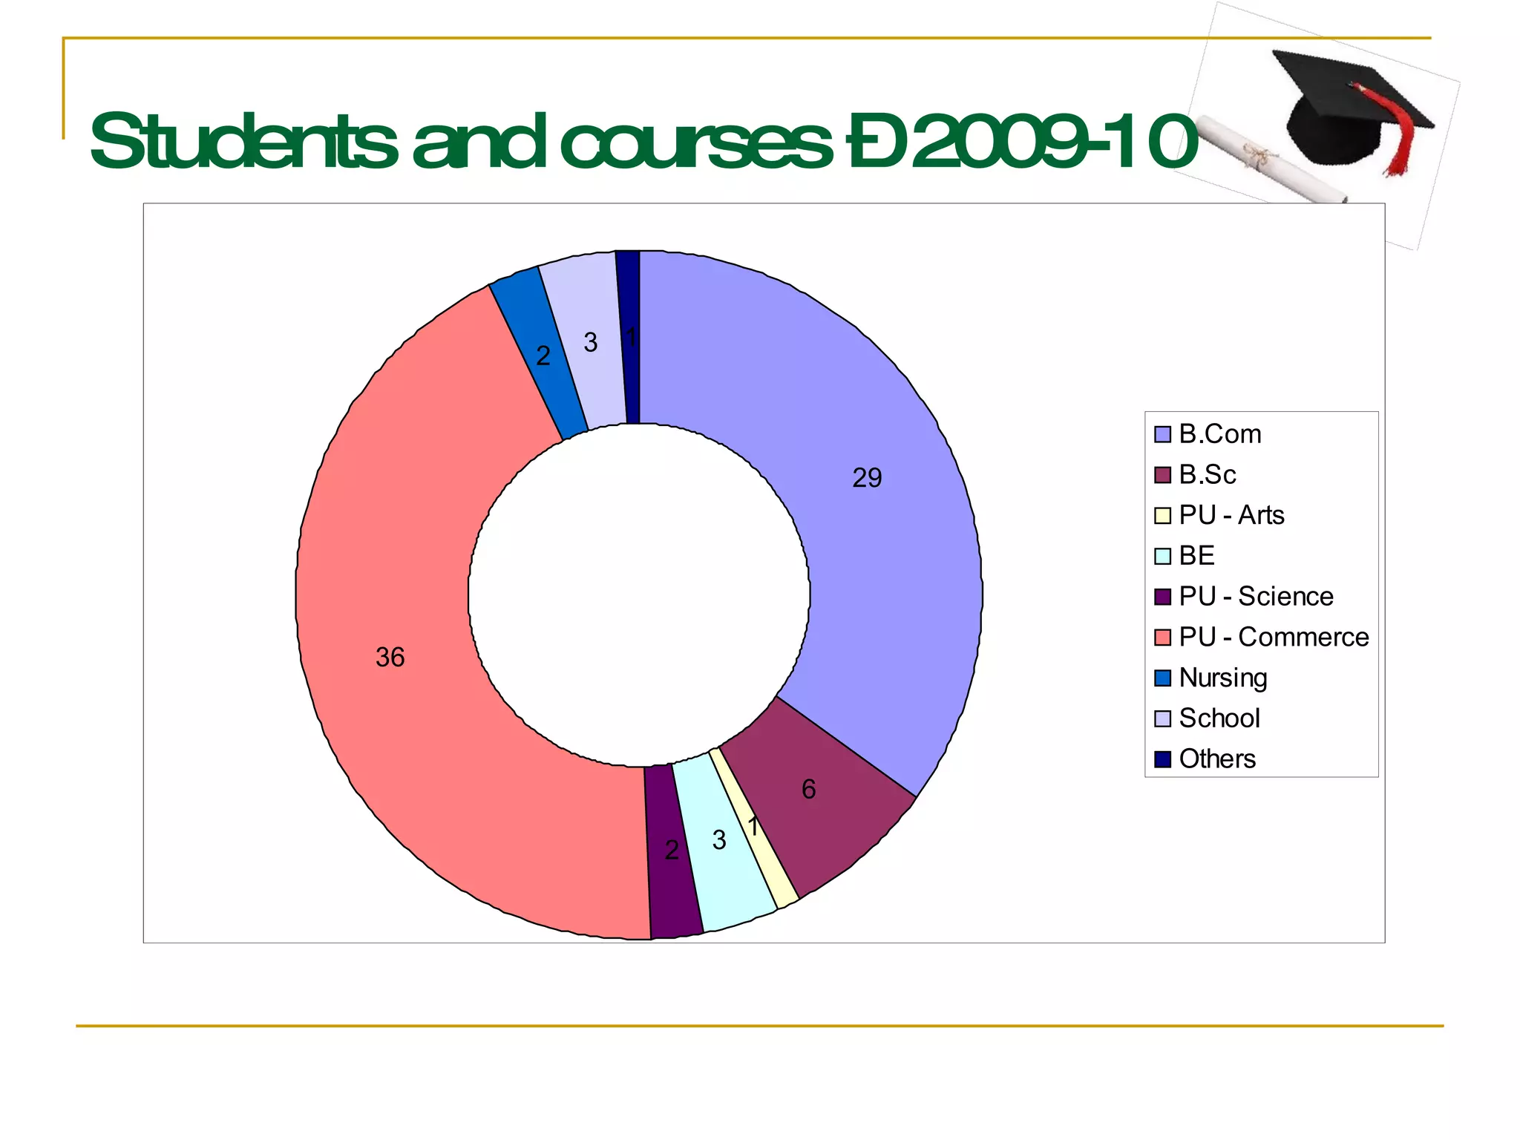Click the 1 data label on the navy Others slice
1520x1140 pixels.
(631, 338)
